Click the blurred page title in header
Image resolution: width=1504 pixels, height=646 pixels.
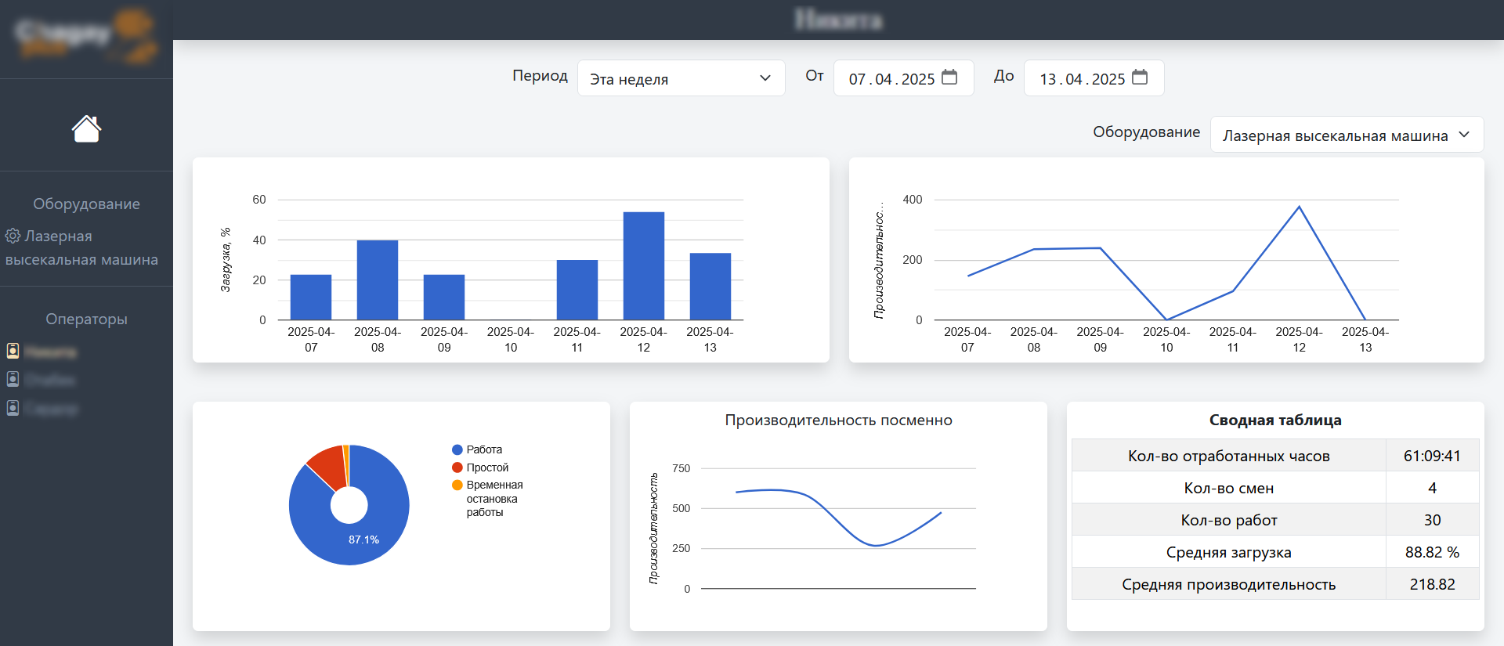(x=838, y=20)
